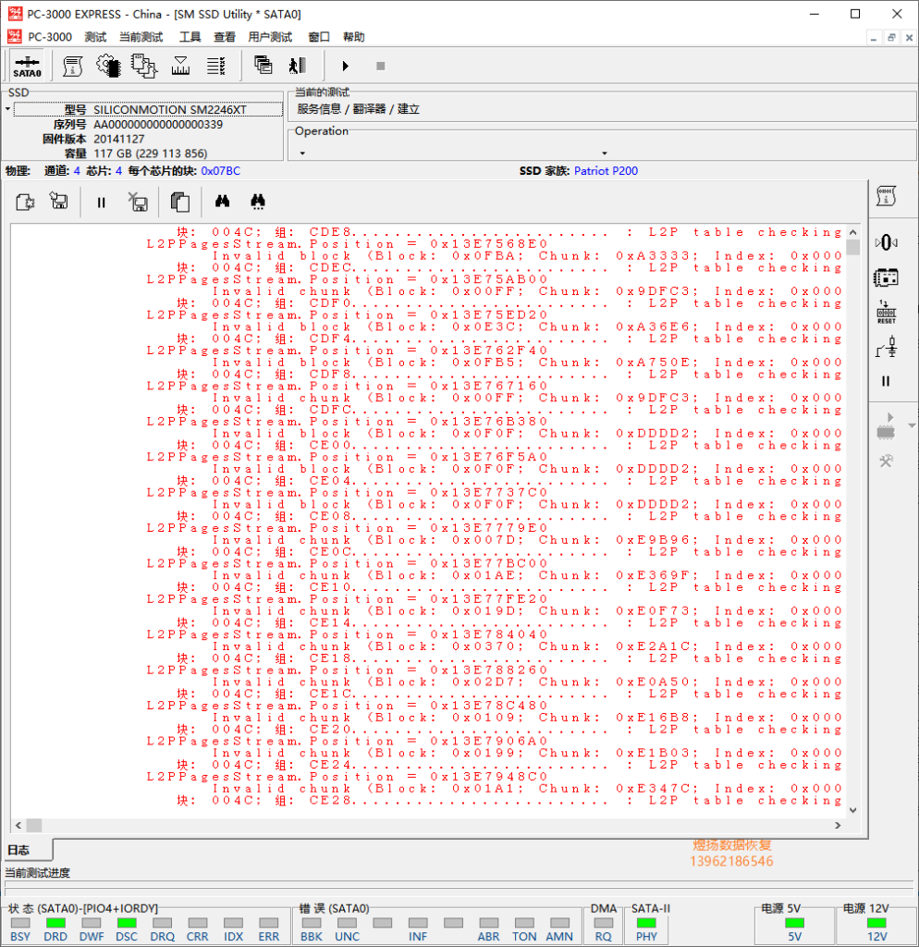The image size is (919, 947).
Task: Click the exit/running man toolbar icon
Action: pyautogui.click(x=298, y=66)
